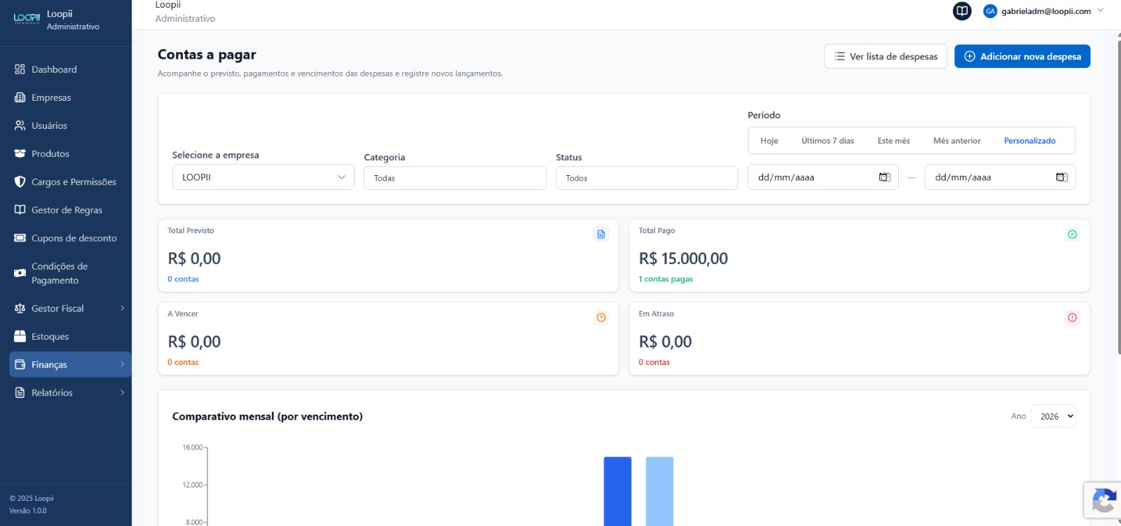Expand the Relatórios submenu chevron

click(x=122, y=392)
